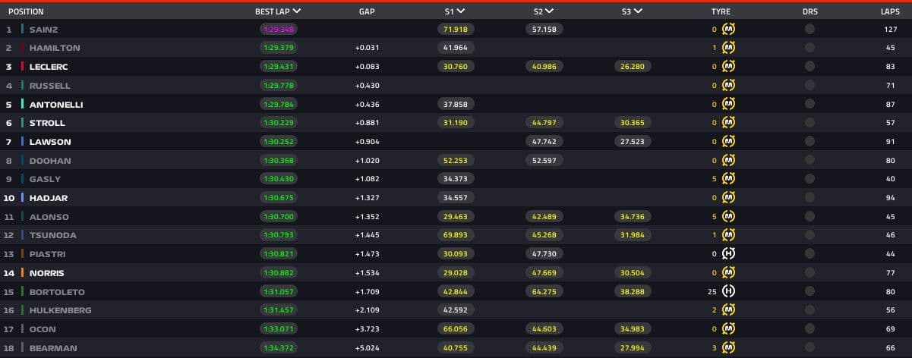This screenshot has width=912, height=358.
Task: Click Norris's medium tyre icon
Action: pos(728,273)
